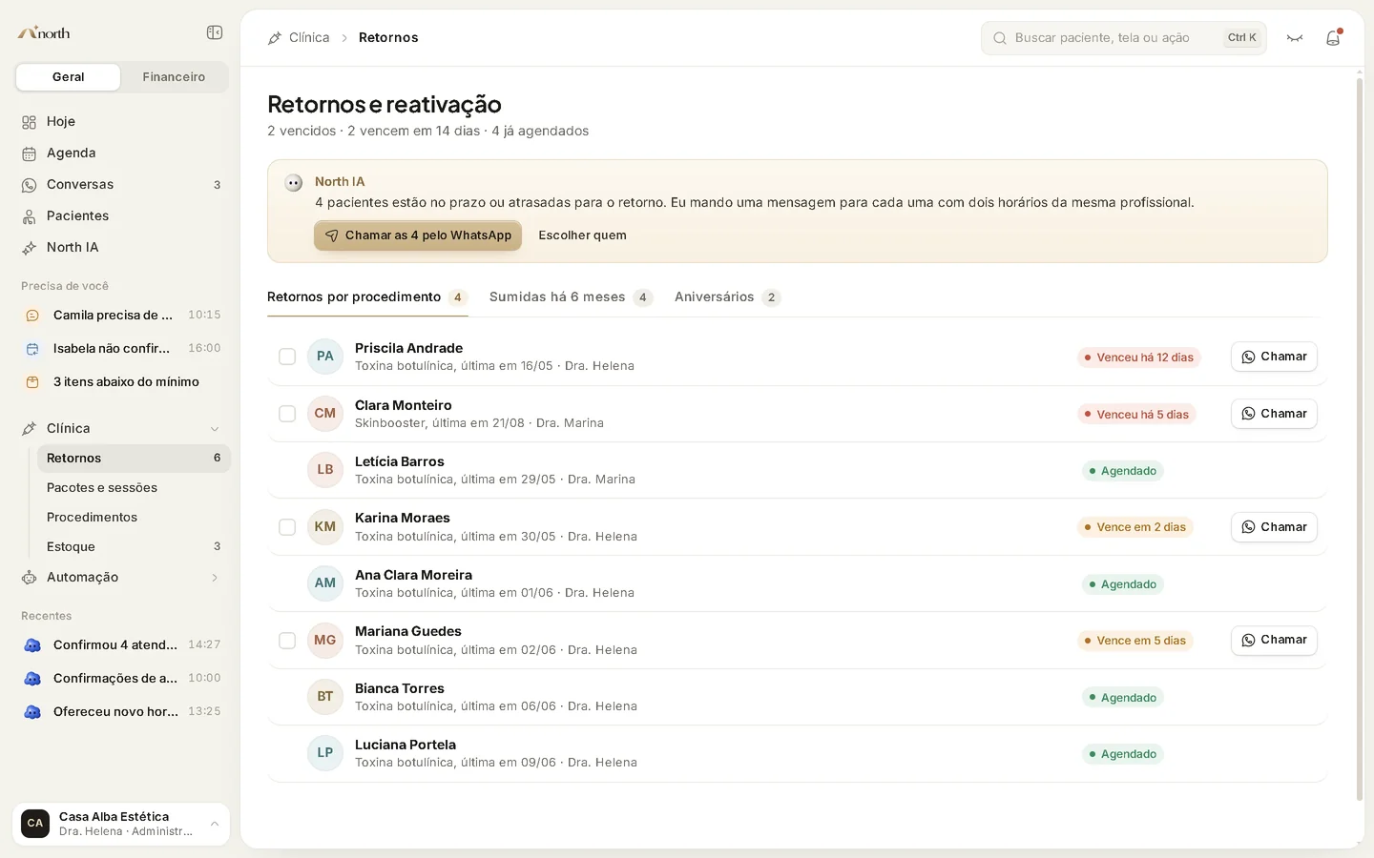
Task: Click Letícia Barros's LB avatar
Action: click(325, 470)
